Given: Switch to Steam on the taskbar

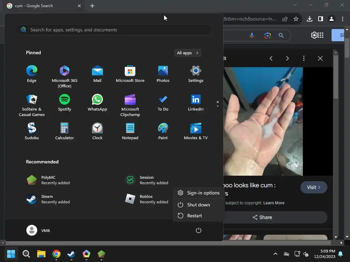Looking at the screenshot, I should [71, 254].
